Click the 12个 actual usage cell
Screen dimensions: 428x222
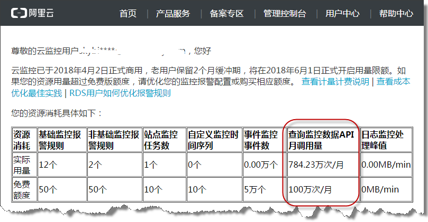point(62,165)
